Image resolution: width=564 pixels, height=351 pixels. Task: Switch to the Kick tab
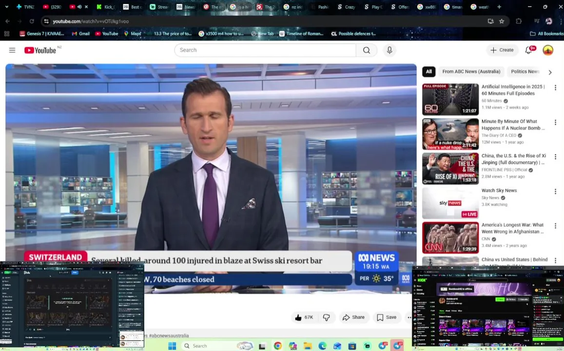(106, 7)
